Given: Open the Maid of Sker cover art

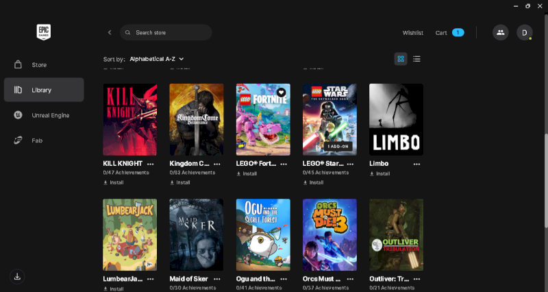Looking at the screenshot, I should [197, 234].
